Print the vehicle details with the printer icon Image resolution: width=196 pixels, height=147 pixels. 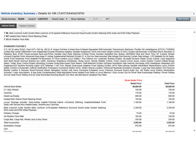tap(194, 19)
